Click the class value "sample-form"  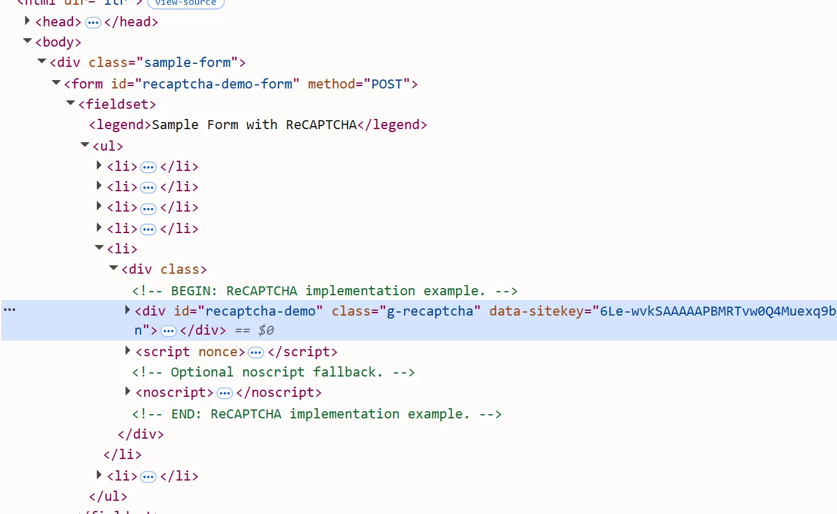tap(187, 63)
